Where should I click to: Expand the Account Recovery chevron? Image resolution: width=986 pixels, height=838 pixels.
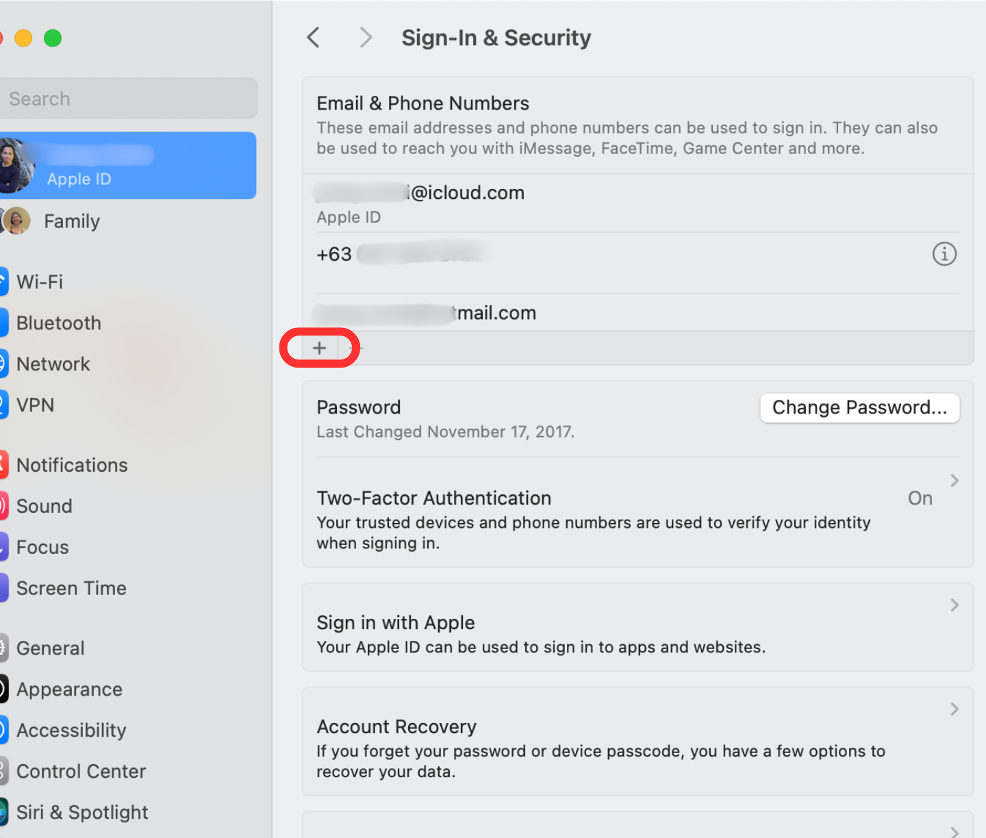(x=954, y=709)
